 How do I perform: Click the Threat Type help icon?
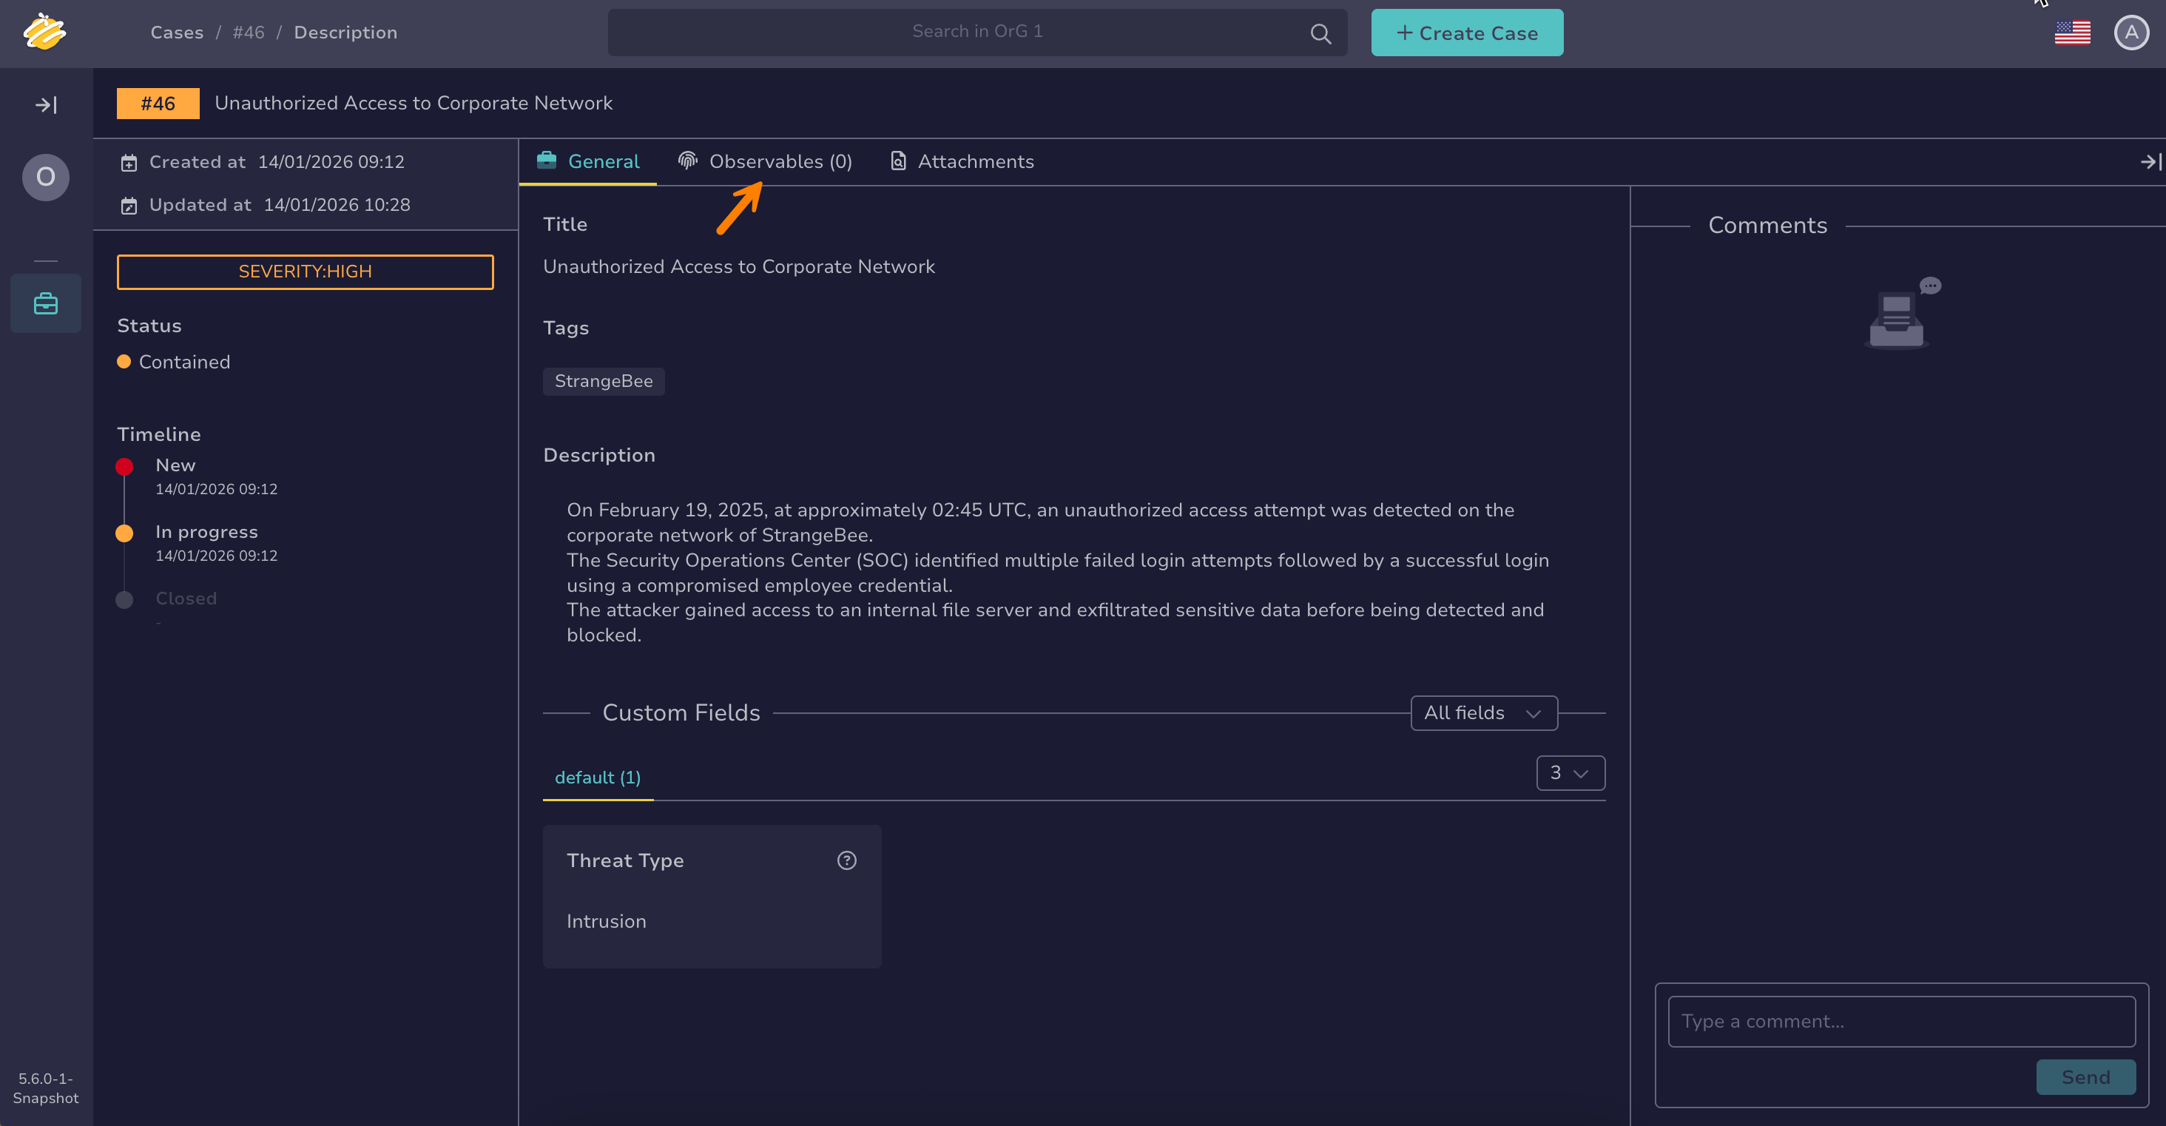click(846, 860)
